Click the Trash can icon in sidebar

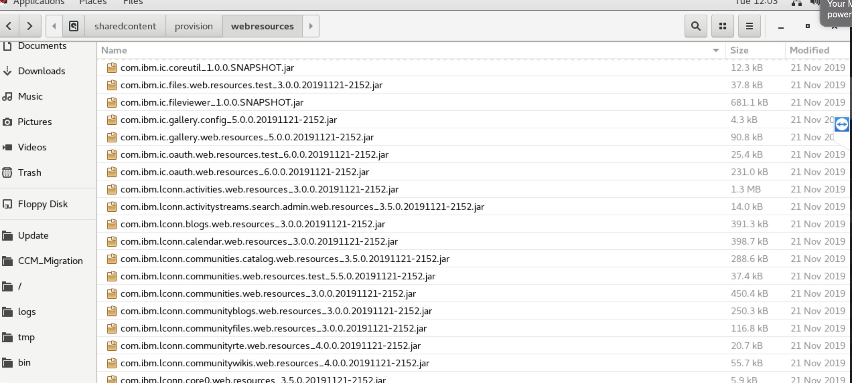(7, 172)
